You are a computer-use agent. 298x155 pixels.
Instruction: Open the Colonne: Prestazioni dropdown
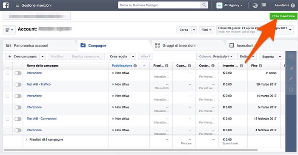[216, 56]
